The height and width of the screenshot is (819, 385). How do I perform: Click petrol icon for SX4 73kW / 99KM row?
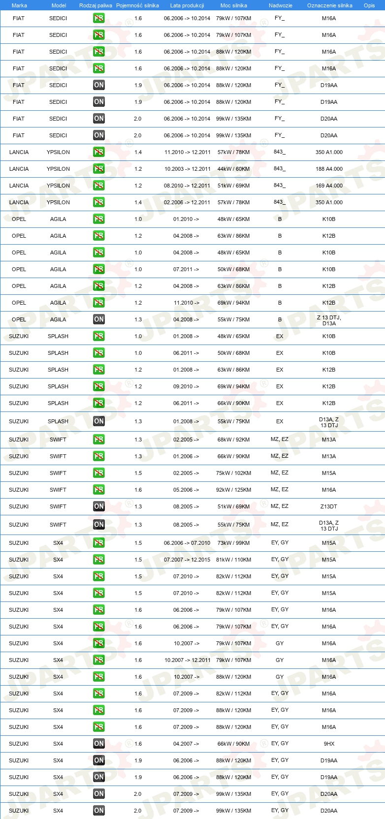(x=99, y=543)
